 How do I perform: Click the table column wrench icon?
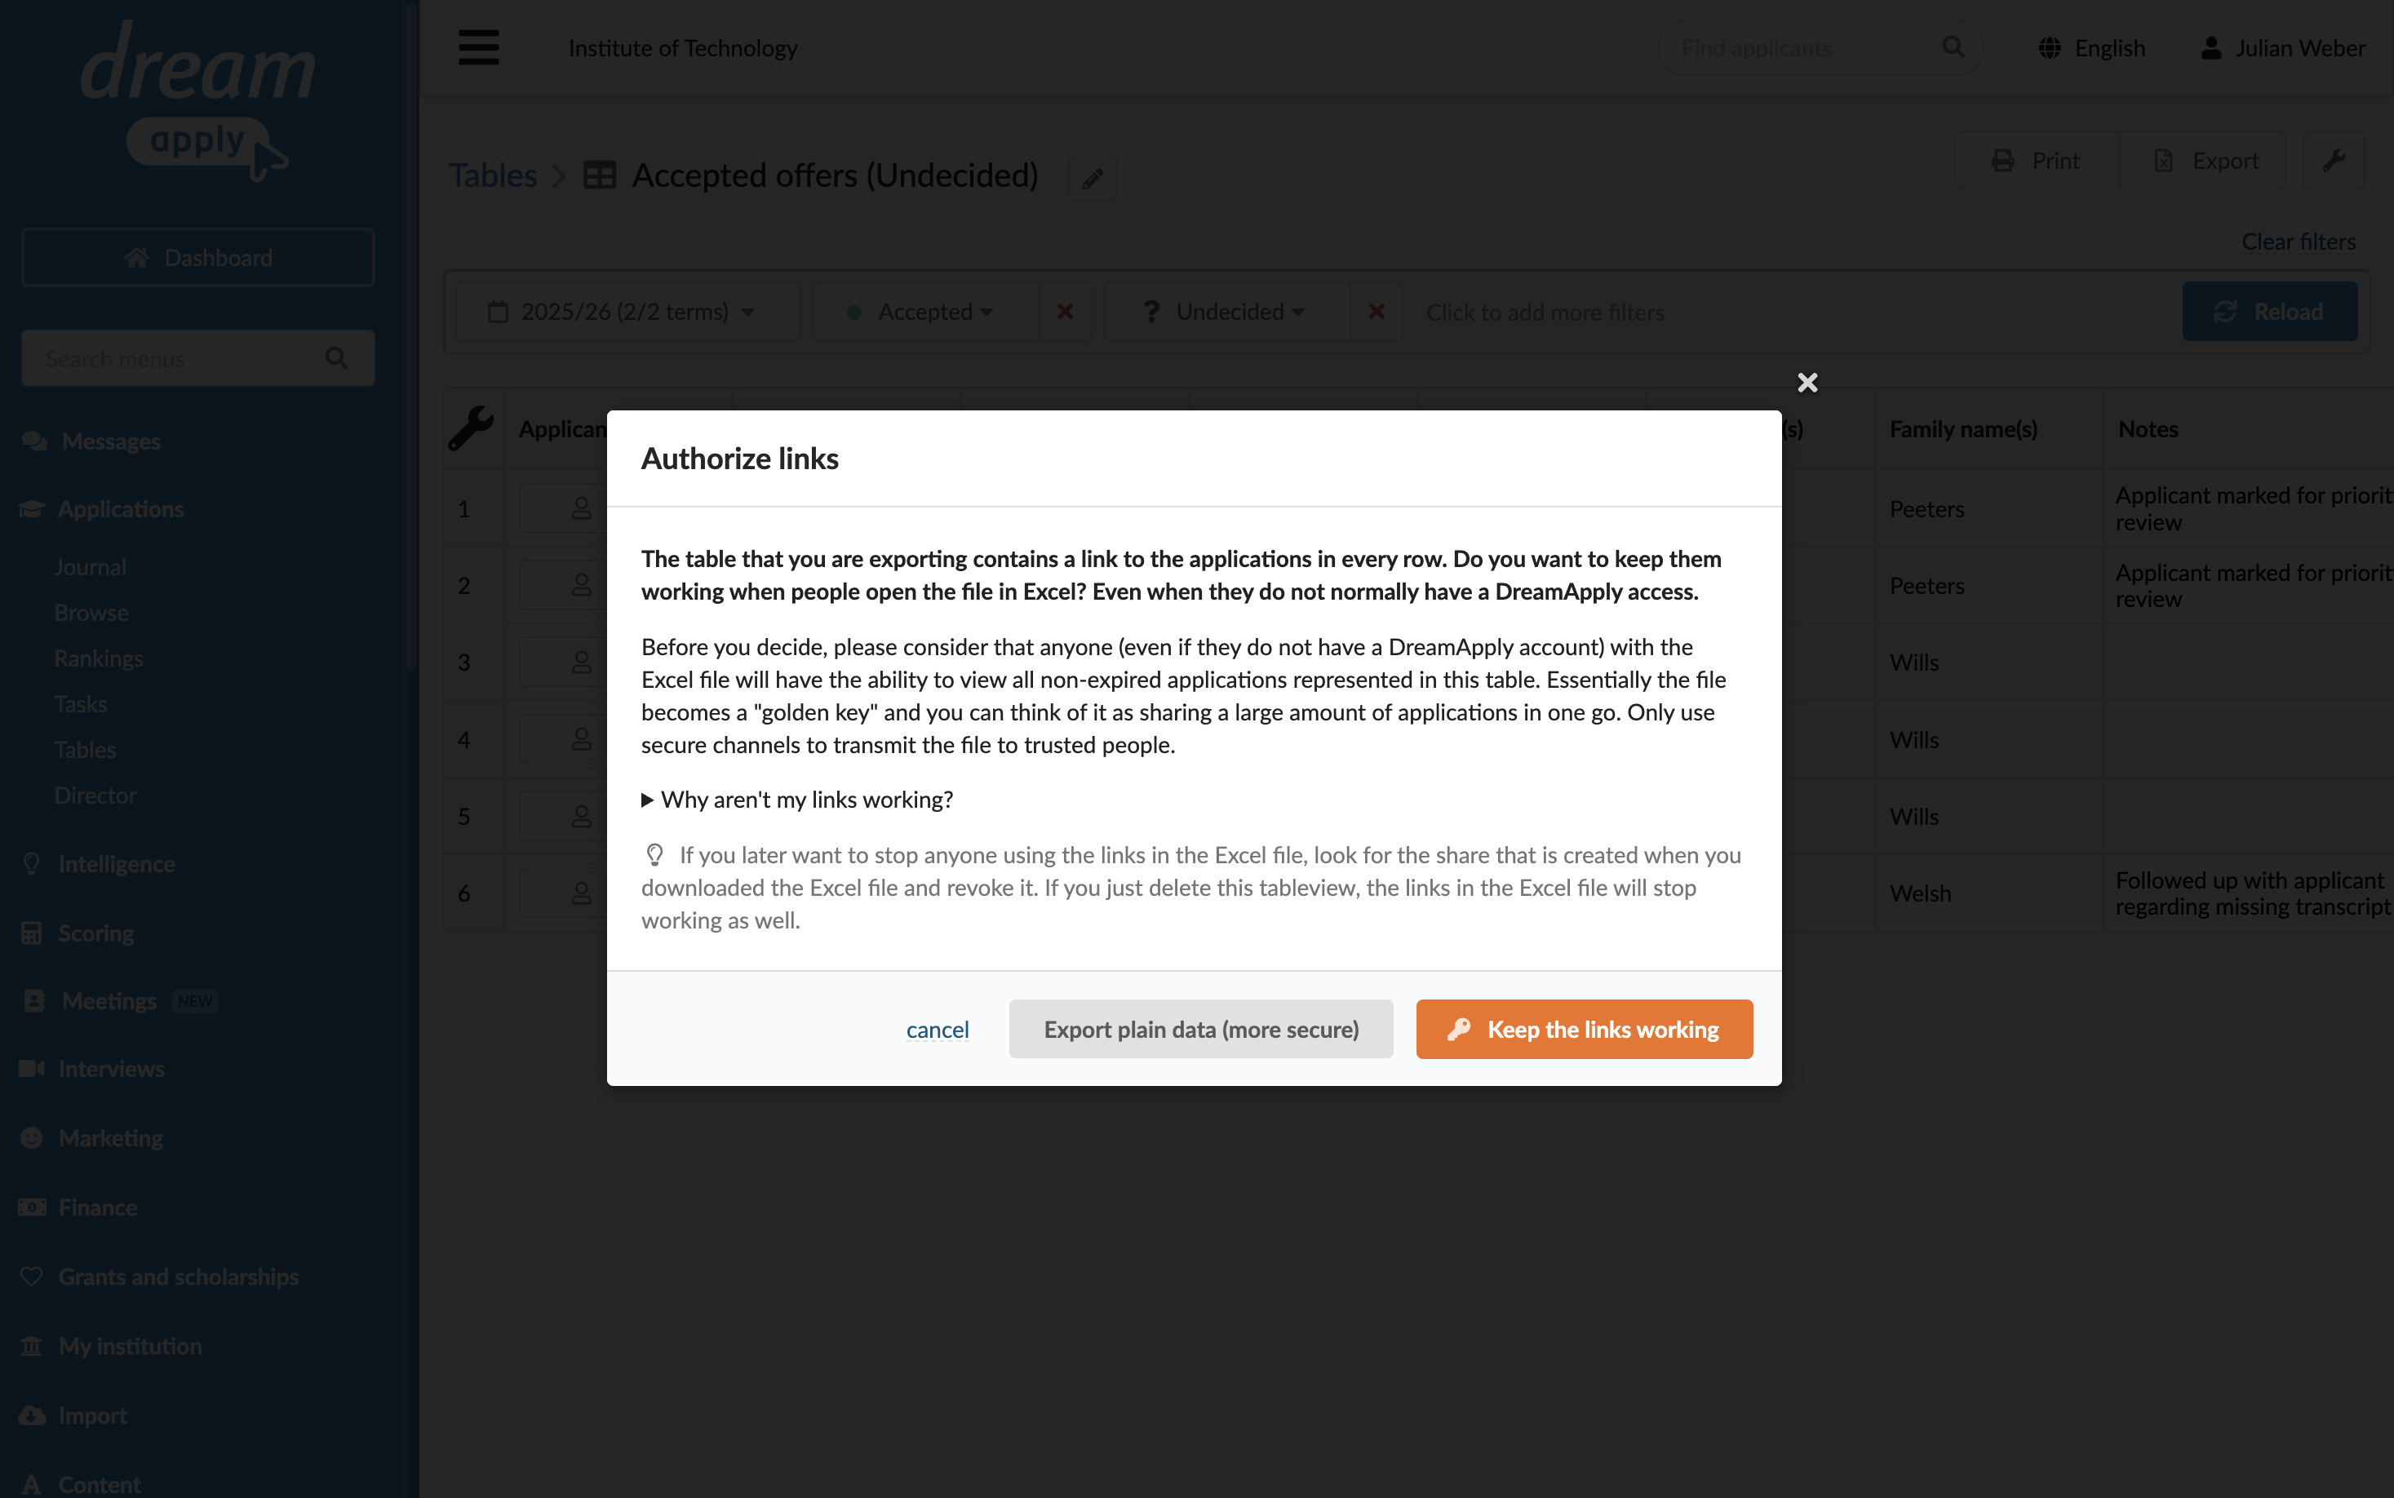[472, 428]
